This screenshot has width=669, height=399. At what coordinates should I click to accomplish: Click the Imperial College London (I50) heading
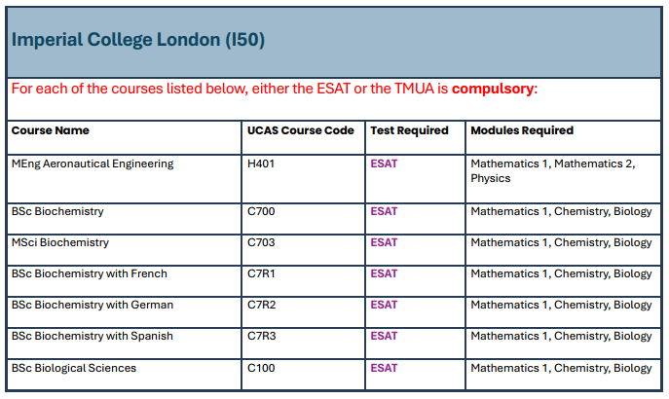coord(138,40)
